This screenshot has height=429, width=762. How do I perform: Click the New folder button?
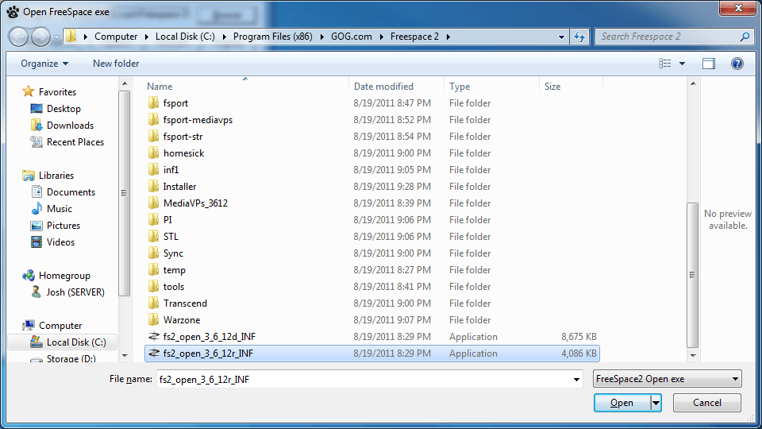[116, 64]
